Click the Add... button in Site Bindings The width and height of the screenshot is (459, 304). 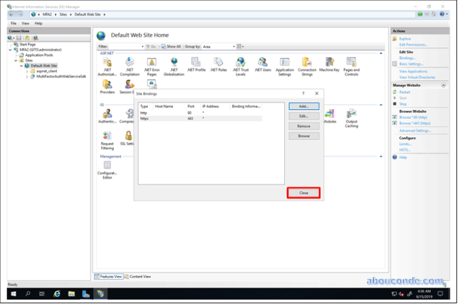coord(303,106)
